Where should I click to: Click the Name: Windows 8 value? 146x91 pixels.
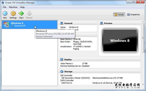coord(74,27)
